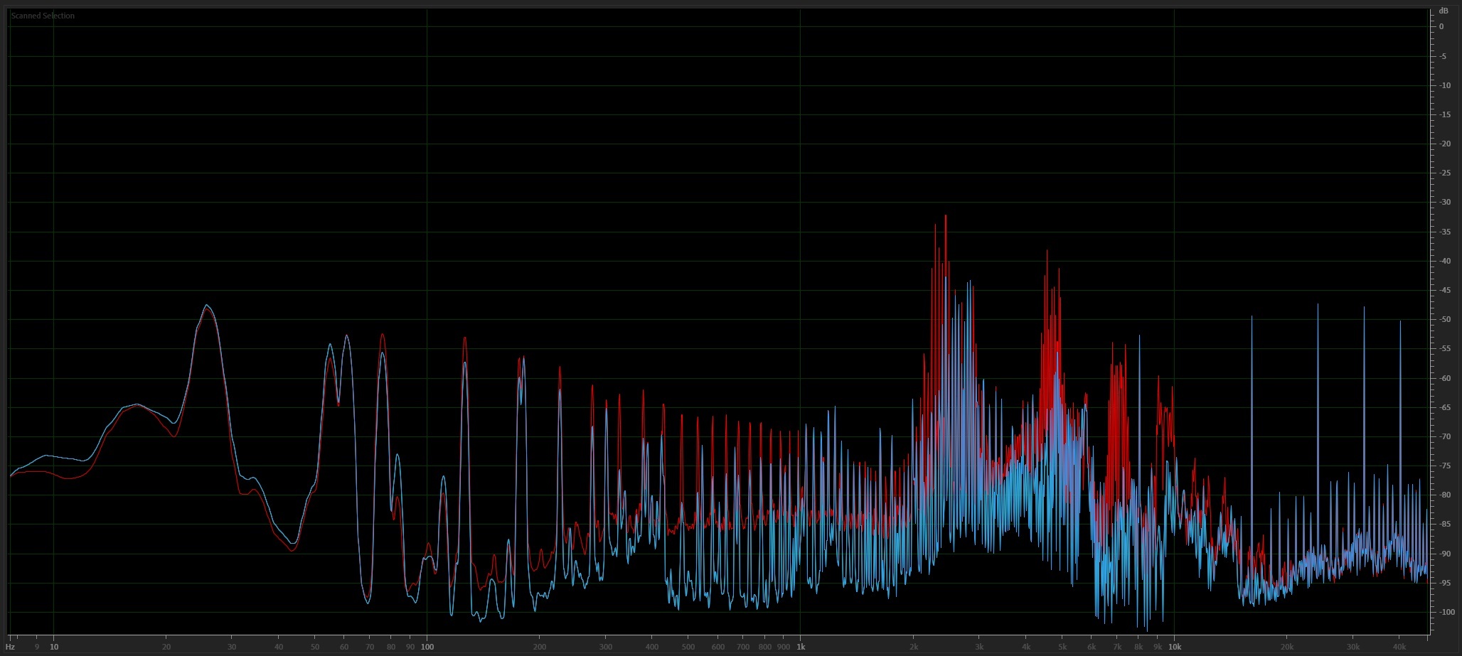Screen dimensions: 1462x656
Task: Select the -55 dB scale mark
Action: [1445, 348]
